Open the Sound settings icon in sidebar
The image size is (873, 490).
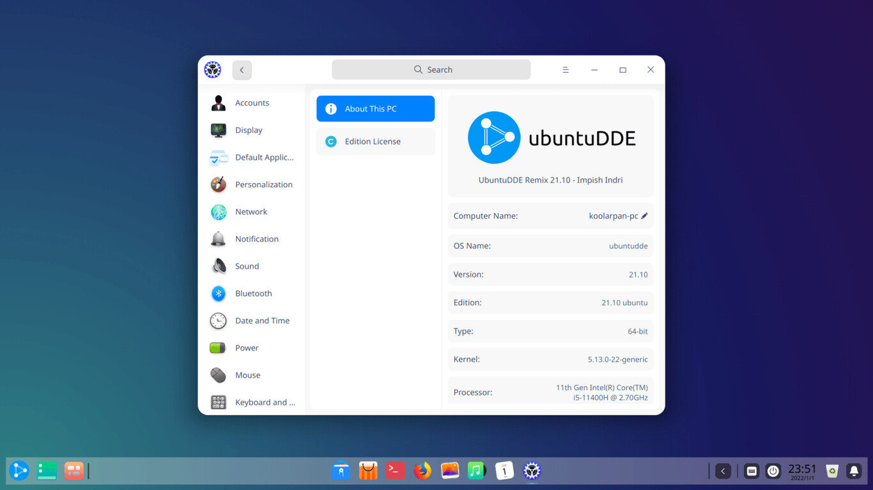pyautogui.click(x=218, y=266)
